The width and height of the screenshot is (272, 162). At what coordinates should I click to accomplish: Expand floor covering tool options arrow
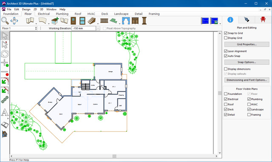point(119,24)
